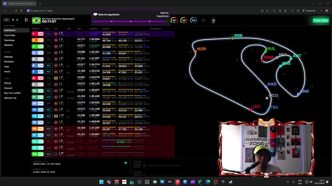Viewport: 332px width, 186px height.
Task: Open the Discord link
Action: coord(8,88)
